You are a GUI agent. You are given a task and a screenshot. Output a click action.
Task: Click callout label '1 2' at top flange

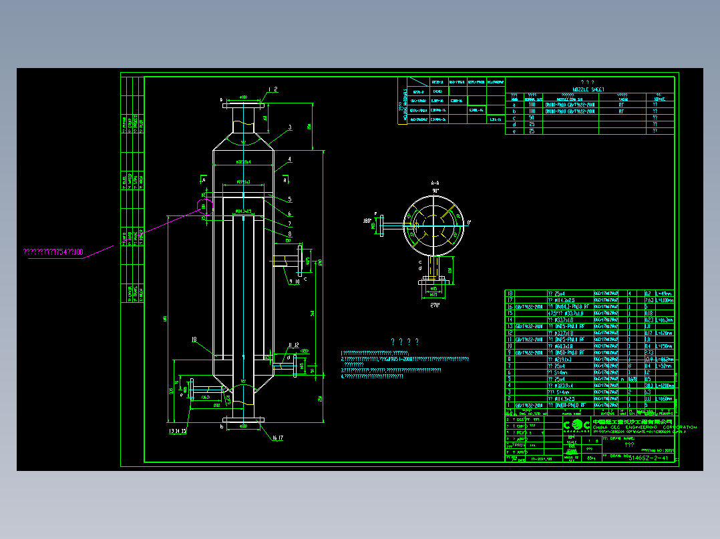click(273, 89)
